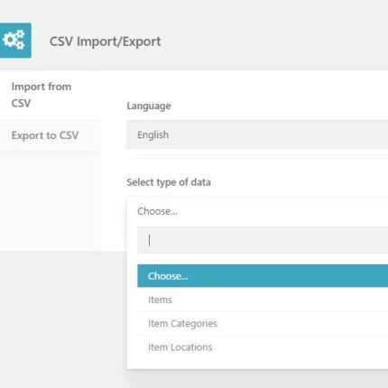Click the empty sidebar area below Export to CSV
The image size is (388, 388).
click(50, 201)
